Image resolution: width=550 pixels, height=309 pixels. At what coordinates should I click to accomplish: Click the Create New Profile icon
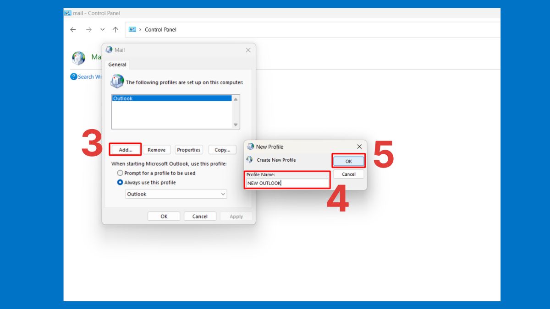249,160
